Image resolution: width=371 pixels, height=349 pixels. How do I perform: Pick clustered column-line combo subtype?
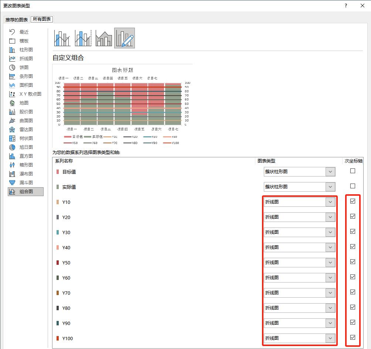[62, 38]
